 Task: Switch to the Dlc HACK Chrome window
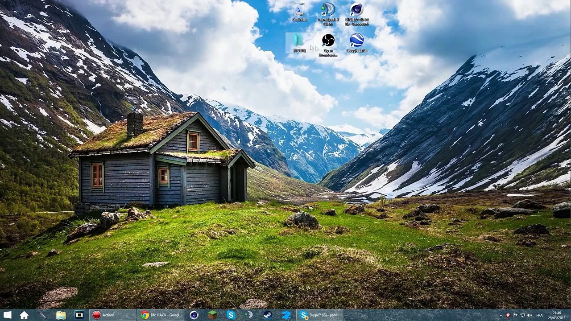tap(161, 315)
